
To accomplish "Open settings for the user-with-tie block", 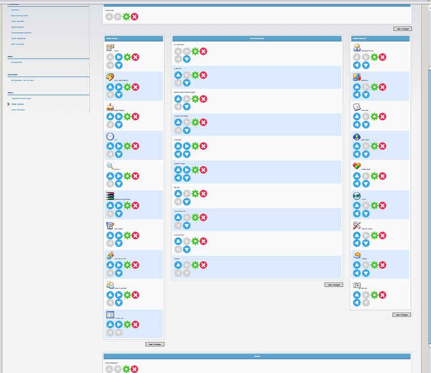I will click(374, 57).
